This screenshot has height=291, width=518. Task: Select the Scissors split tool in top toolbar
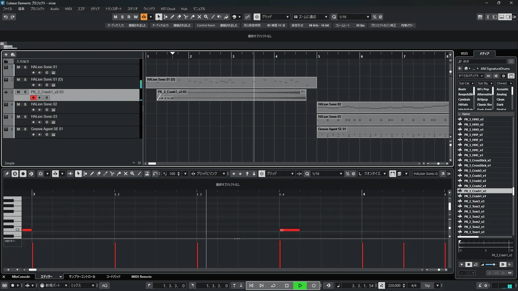pos(186,17)
